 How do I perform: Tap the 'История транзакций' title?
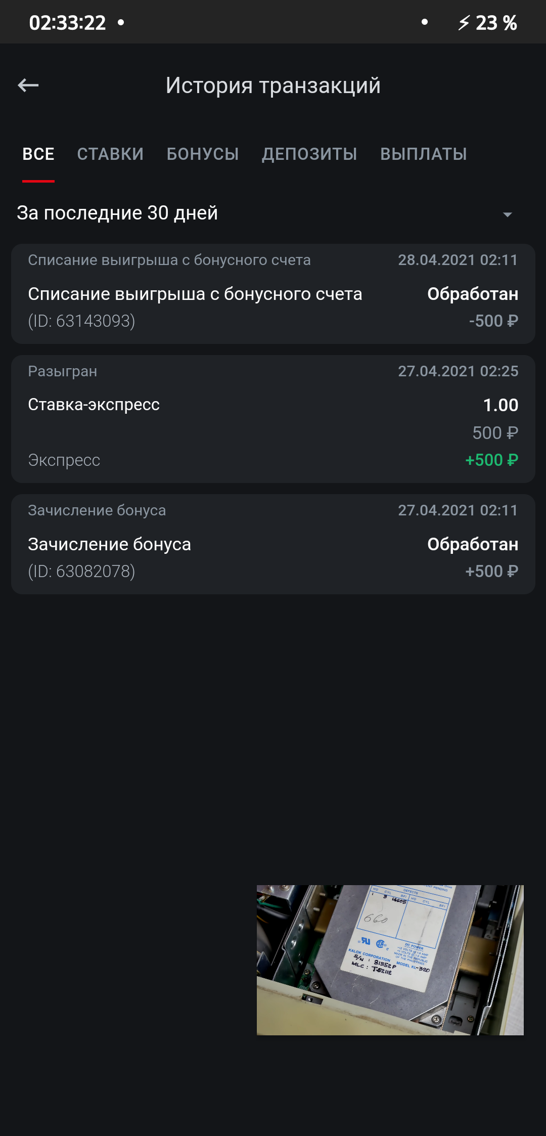pyautogui.click(x=273, y=85)
